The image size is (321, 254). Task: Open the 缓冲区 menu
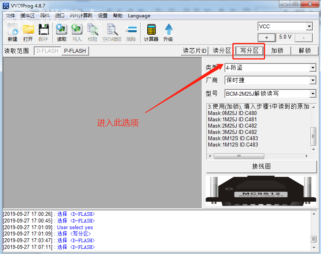click(x=28, y=16)
